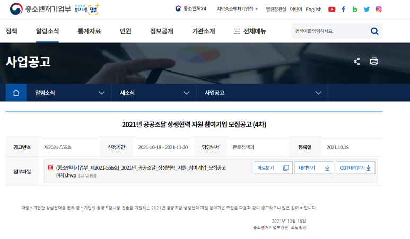Image resolution: width=410 pixels, height=239 pixels.
Task: Open the Naver blog icon
Action: [355, 10]
